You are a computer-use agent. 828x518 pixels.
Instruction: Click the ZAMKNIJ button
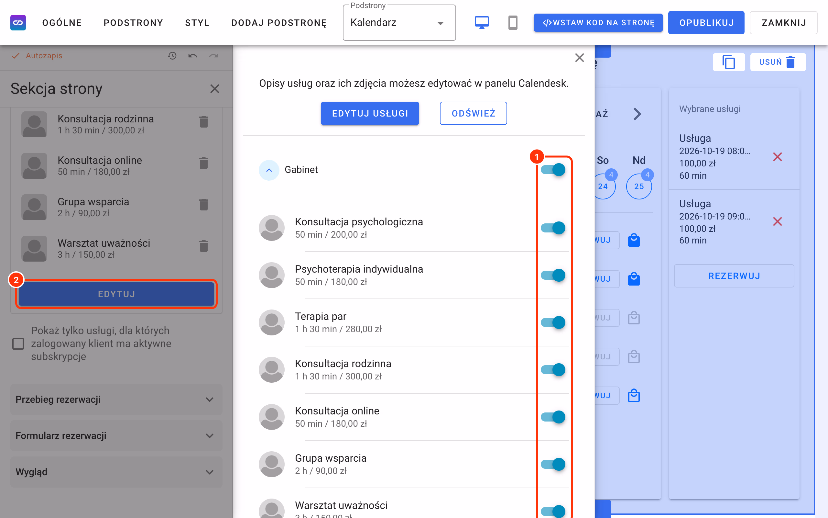(x=783, y=23)
